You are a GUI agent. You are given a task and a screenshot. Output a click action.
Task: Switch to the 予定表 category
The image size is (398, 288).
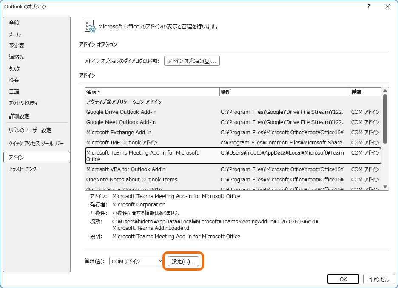(16, 45)
